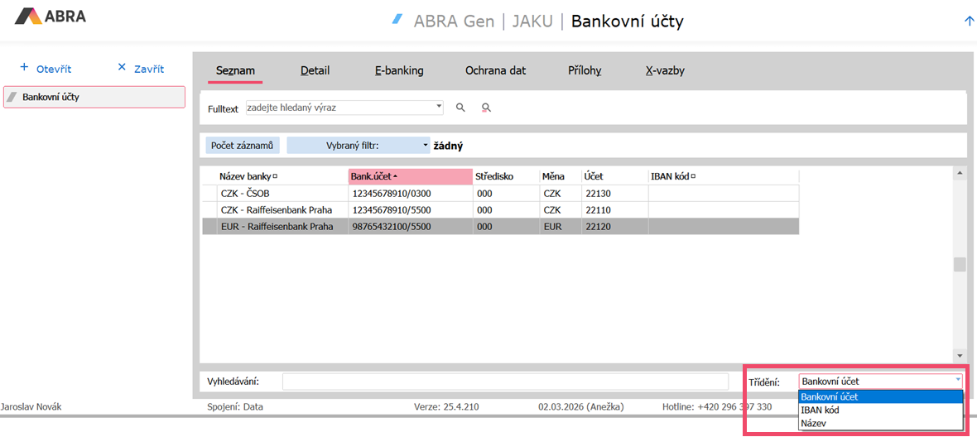Open the Detail tab
Viewport: 977px width, 437px height.
coord(315,70)
